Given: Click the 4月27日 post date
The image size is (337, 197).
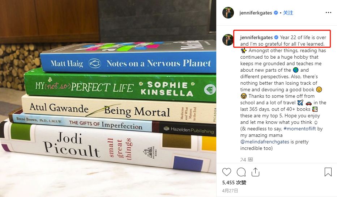Looking at the screenshot, I should (230, 190).
